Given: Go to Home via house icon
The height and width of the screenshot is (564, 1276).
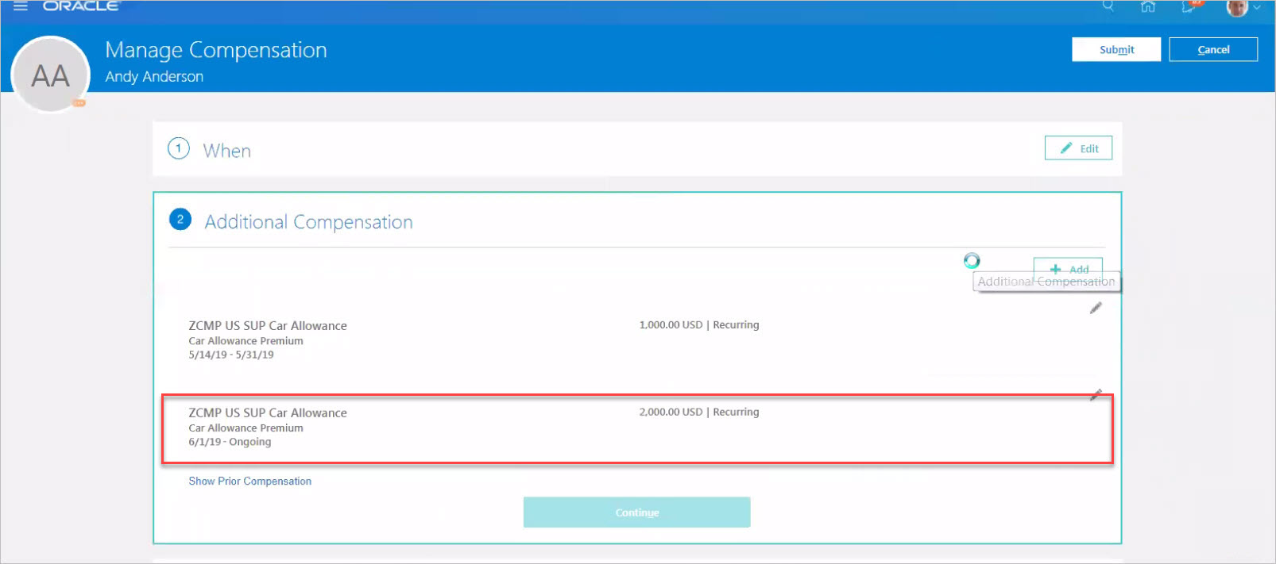Looking at the screenshot, I should click(x=1148, y=6).
